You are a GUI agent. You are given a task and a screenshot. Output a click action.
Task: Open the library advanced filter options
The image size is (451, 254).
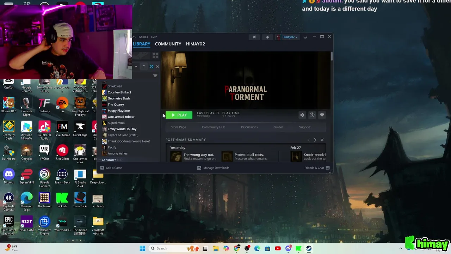[x=155, y=75]
